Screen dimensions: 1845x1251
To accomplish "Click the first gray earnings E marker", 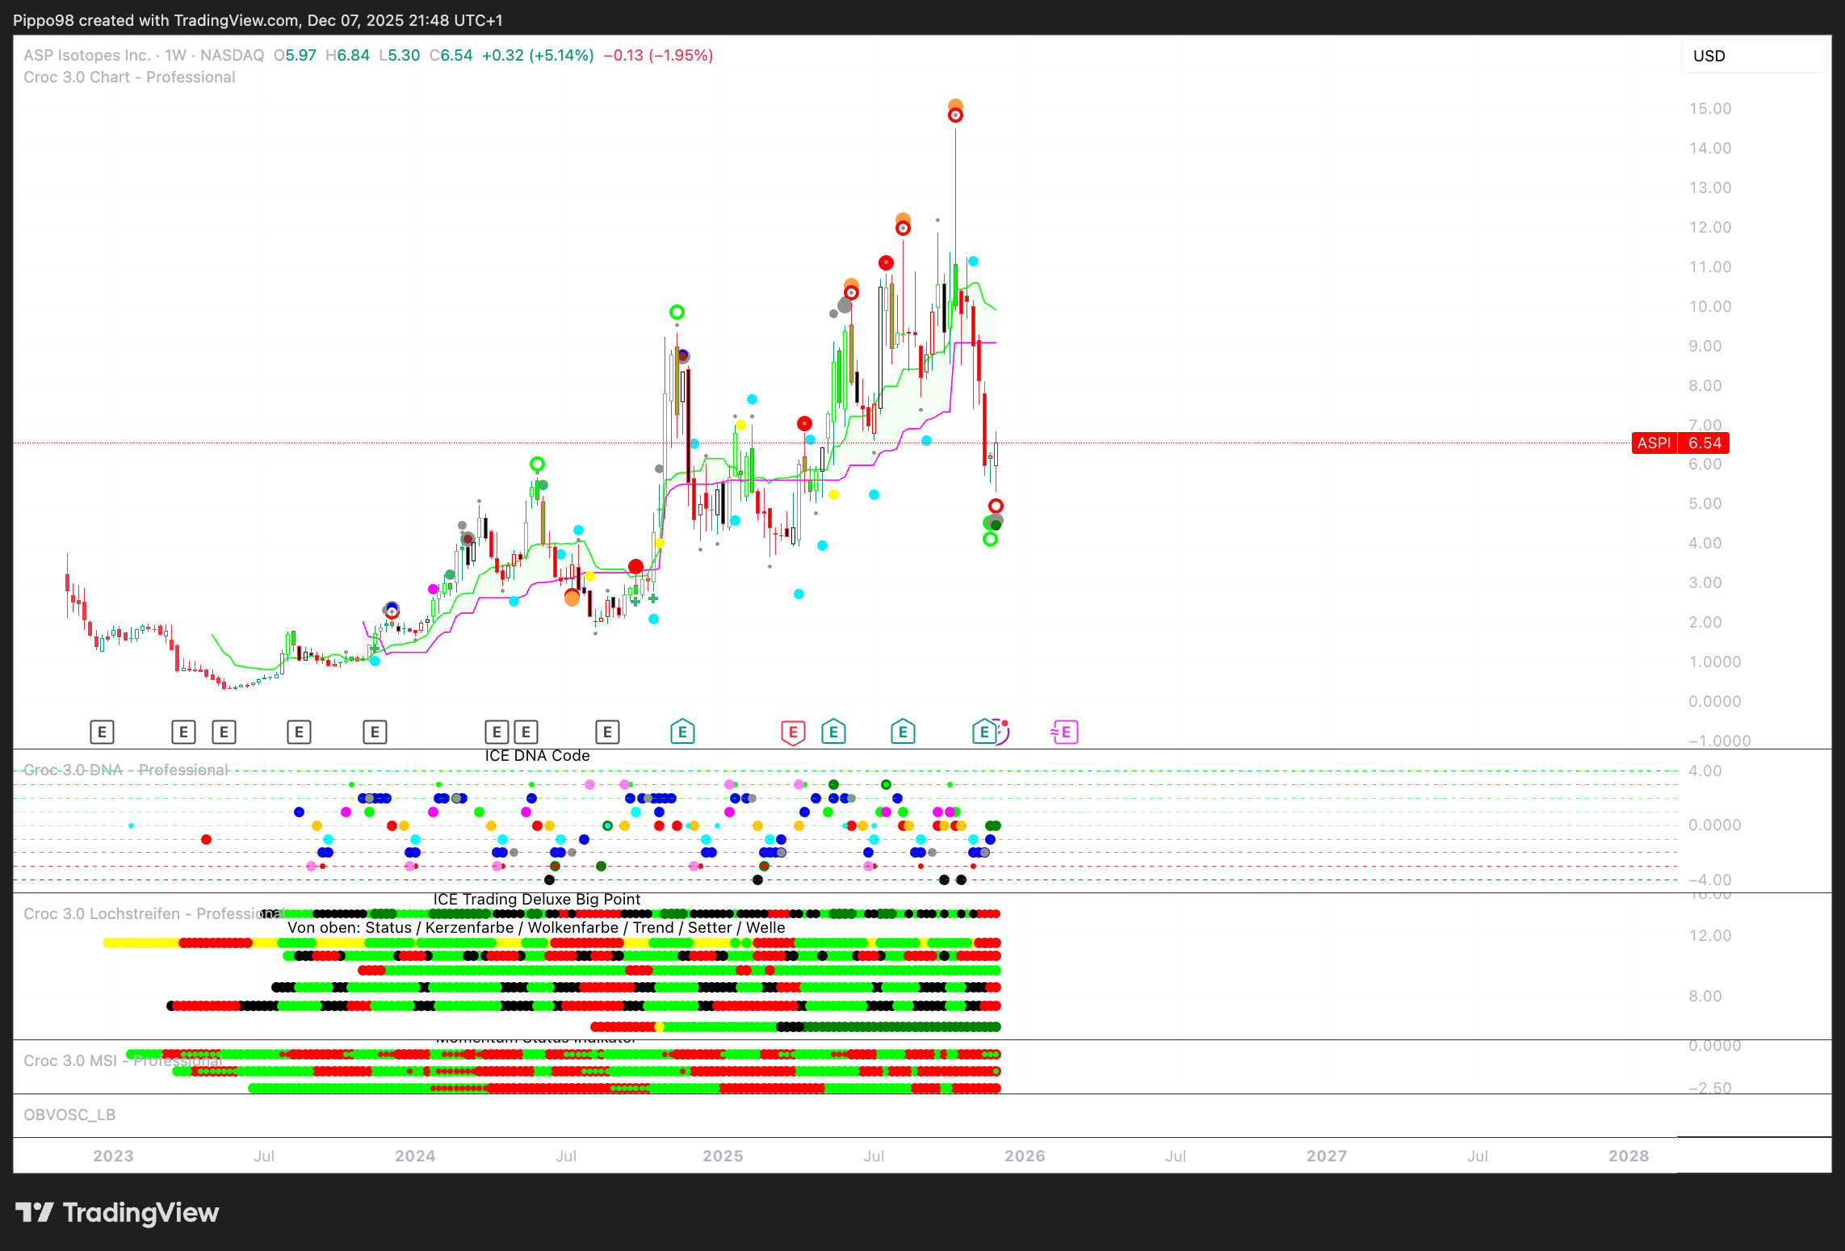I will click(102, 733).
